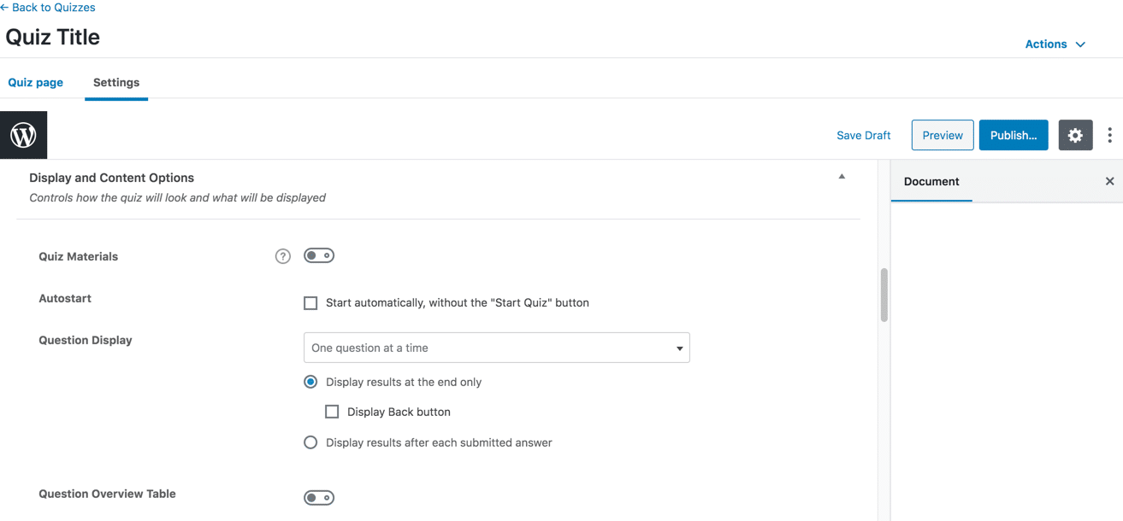Viewport: 1123px width, 521px height.
Task: Open the Question Display dropdown
Action: (496, 348)
